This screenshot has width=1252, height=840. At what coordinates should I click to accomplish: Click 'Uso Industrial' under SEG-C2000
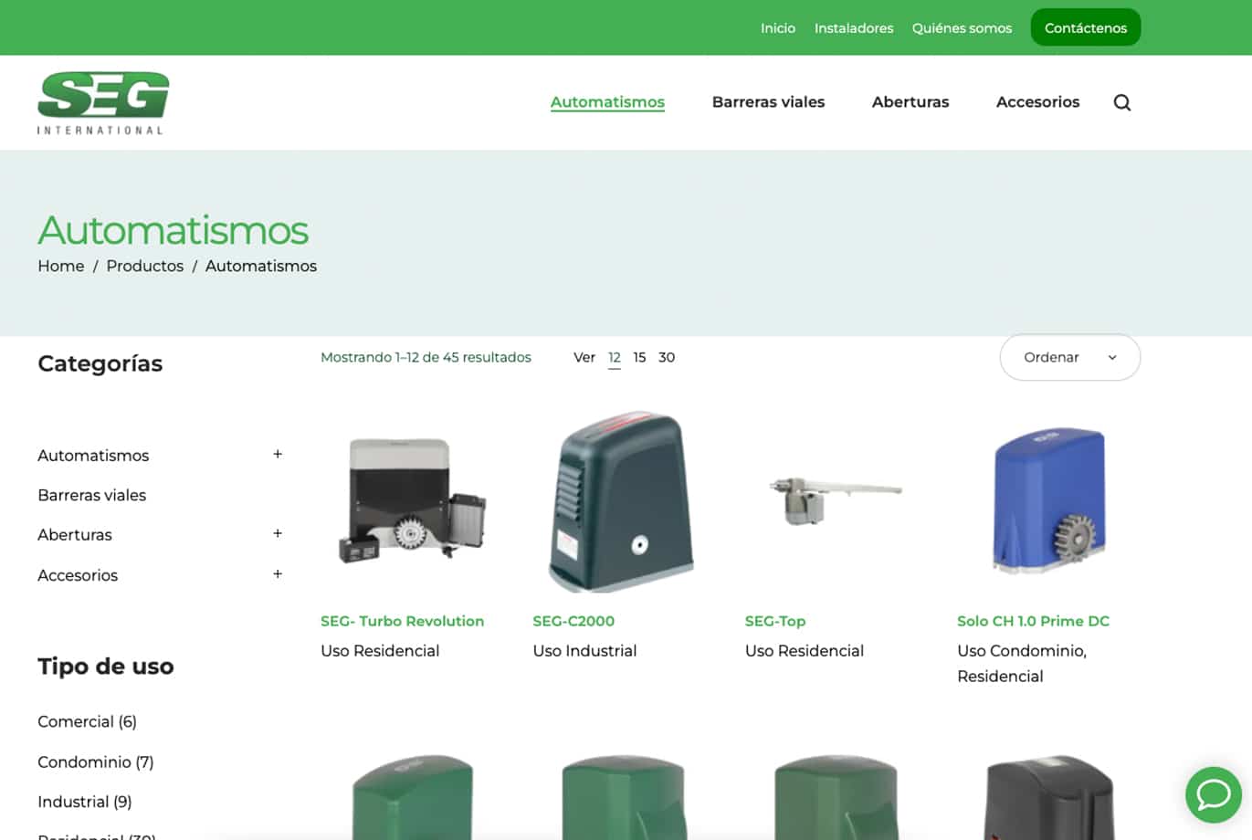click(584, 651)
